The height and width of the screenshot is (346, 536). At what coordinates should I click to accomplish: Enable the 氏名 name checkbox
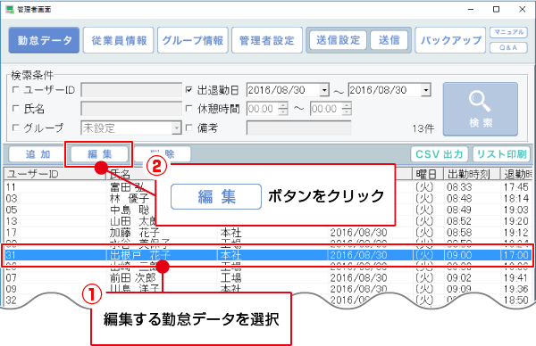[x=16, y=109]
